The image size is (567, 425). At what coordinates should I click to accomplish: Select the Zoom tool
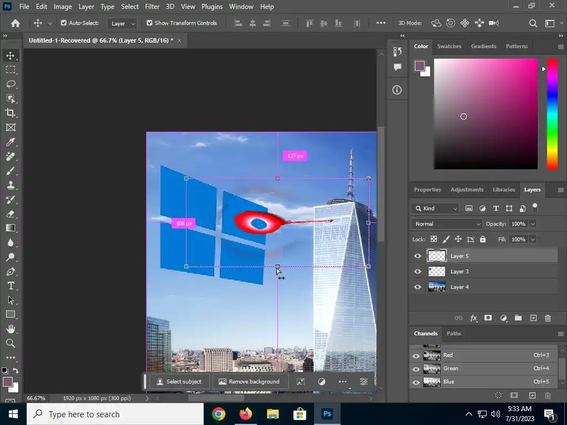click(x=11, y=343)
